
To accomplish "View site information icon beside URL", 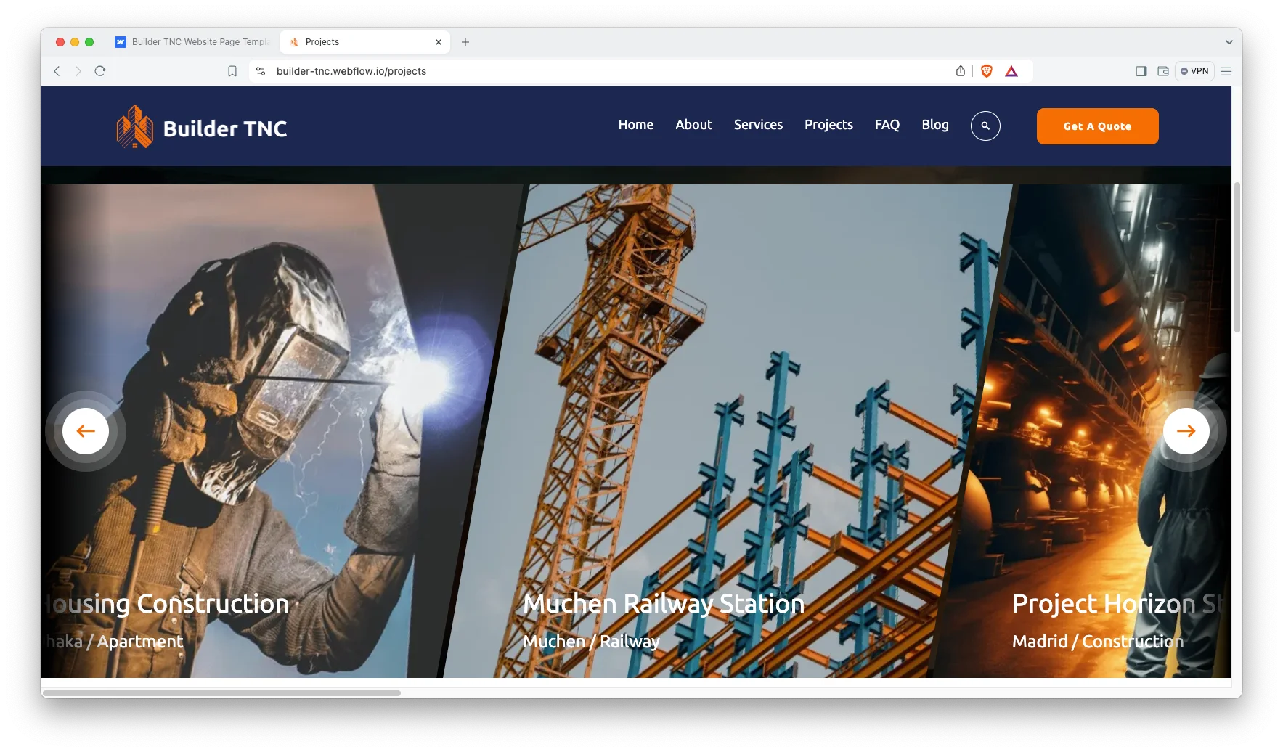I will 261,71.
